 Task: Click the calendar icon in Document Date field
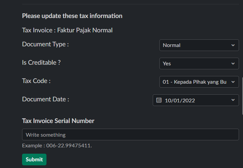point(159,100)
